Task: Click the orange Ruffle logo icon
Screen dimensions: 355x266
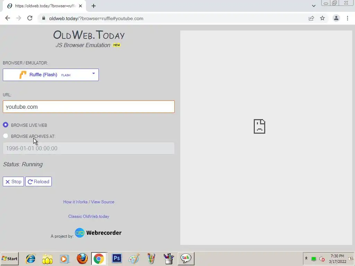Action: (x=23, y=75)
